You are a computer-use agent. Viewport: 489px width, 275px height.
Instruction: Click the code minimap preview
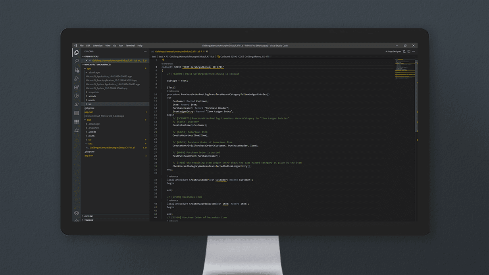[405, 69]
